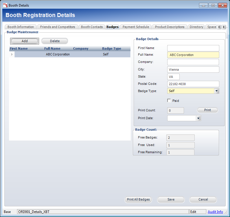Enable the Paid checkbox
Screen dimensions: 230x217
(x=169, y=101)
